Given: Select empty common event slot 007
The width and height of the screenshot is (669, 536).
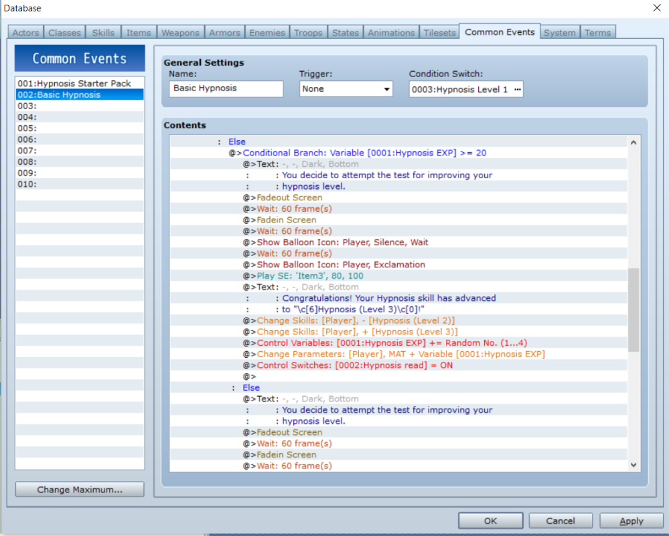Looking at the screenshot, I should tap(80, 150).
